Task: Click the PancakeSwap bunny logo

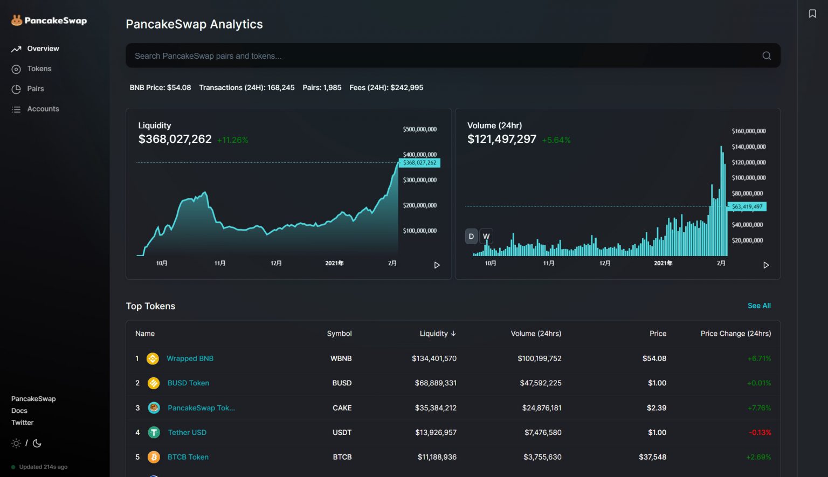Action: pyautogui.click(x=17, y=20)
